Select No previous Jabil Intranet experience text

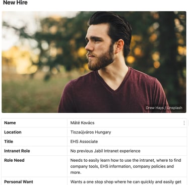[x=105, y=151]
